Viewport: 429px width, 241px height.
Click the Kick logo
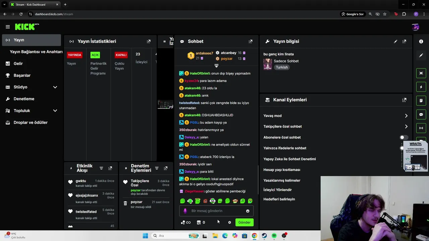tap(27, 27)
